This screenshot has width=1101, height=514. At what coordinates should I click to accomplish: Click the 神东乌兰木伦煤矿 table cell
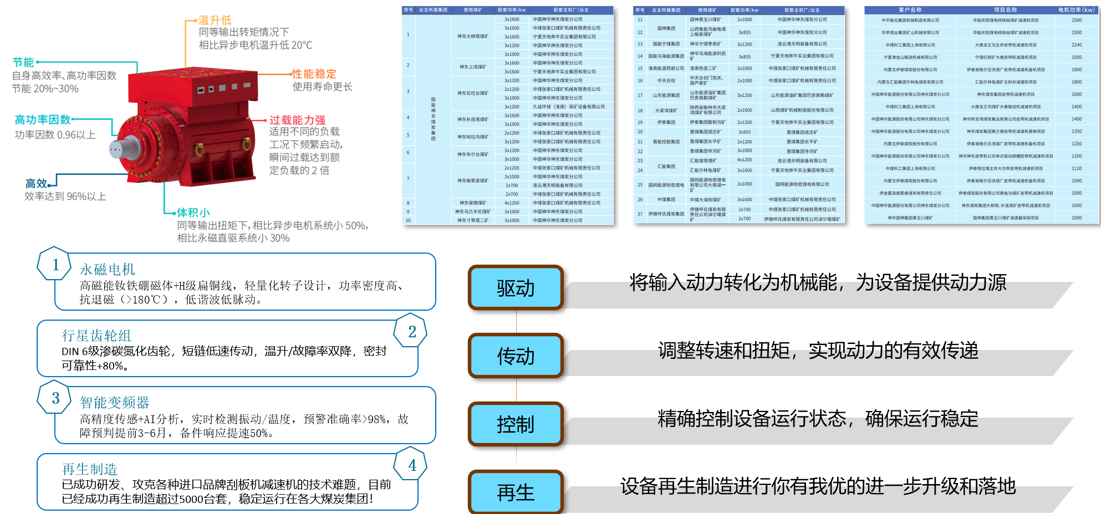click(x=473, y=212)
